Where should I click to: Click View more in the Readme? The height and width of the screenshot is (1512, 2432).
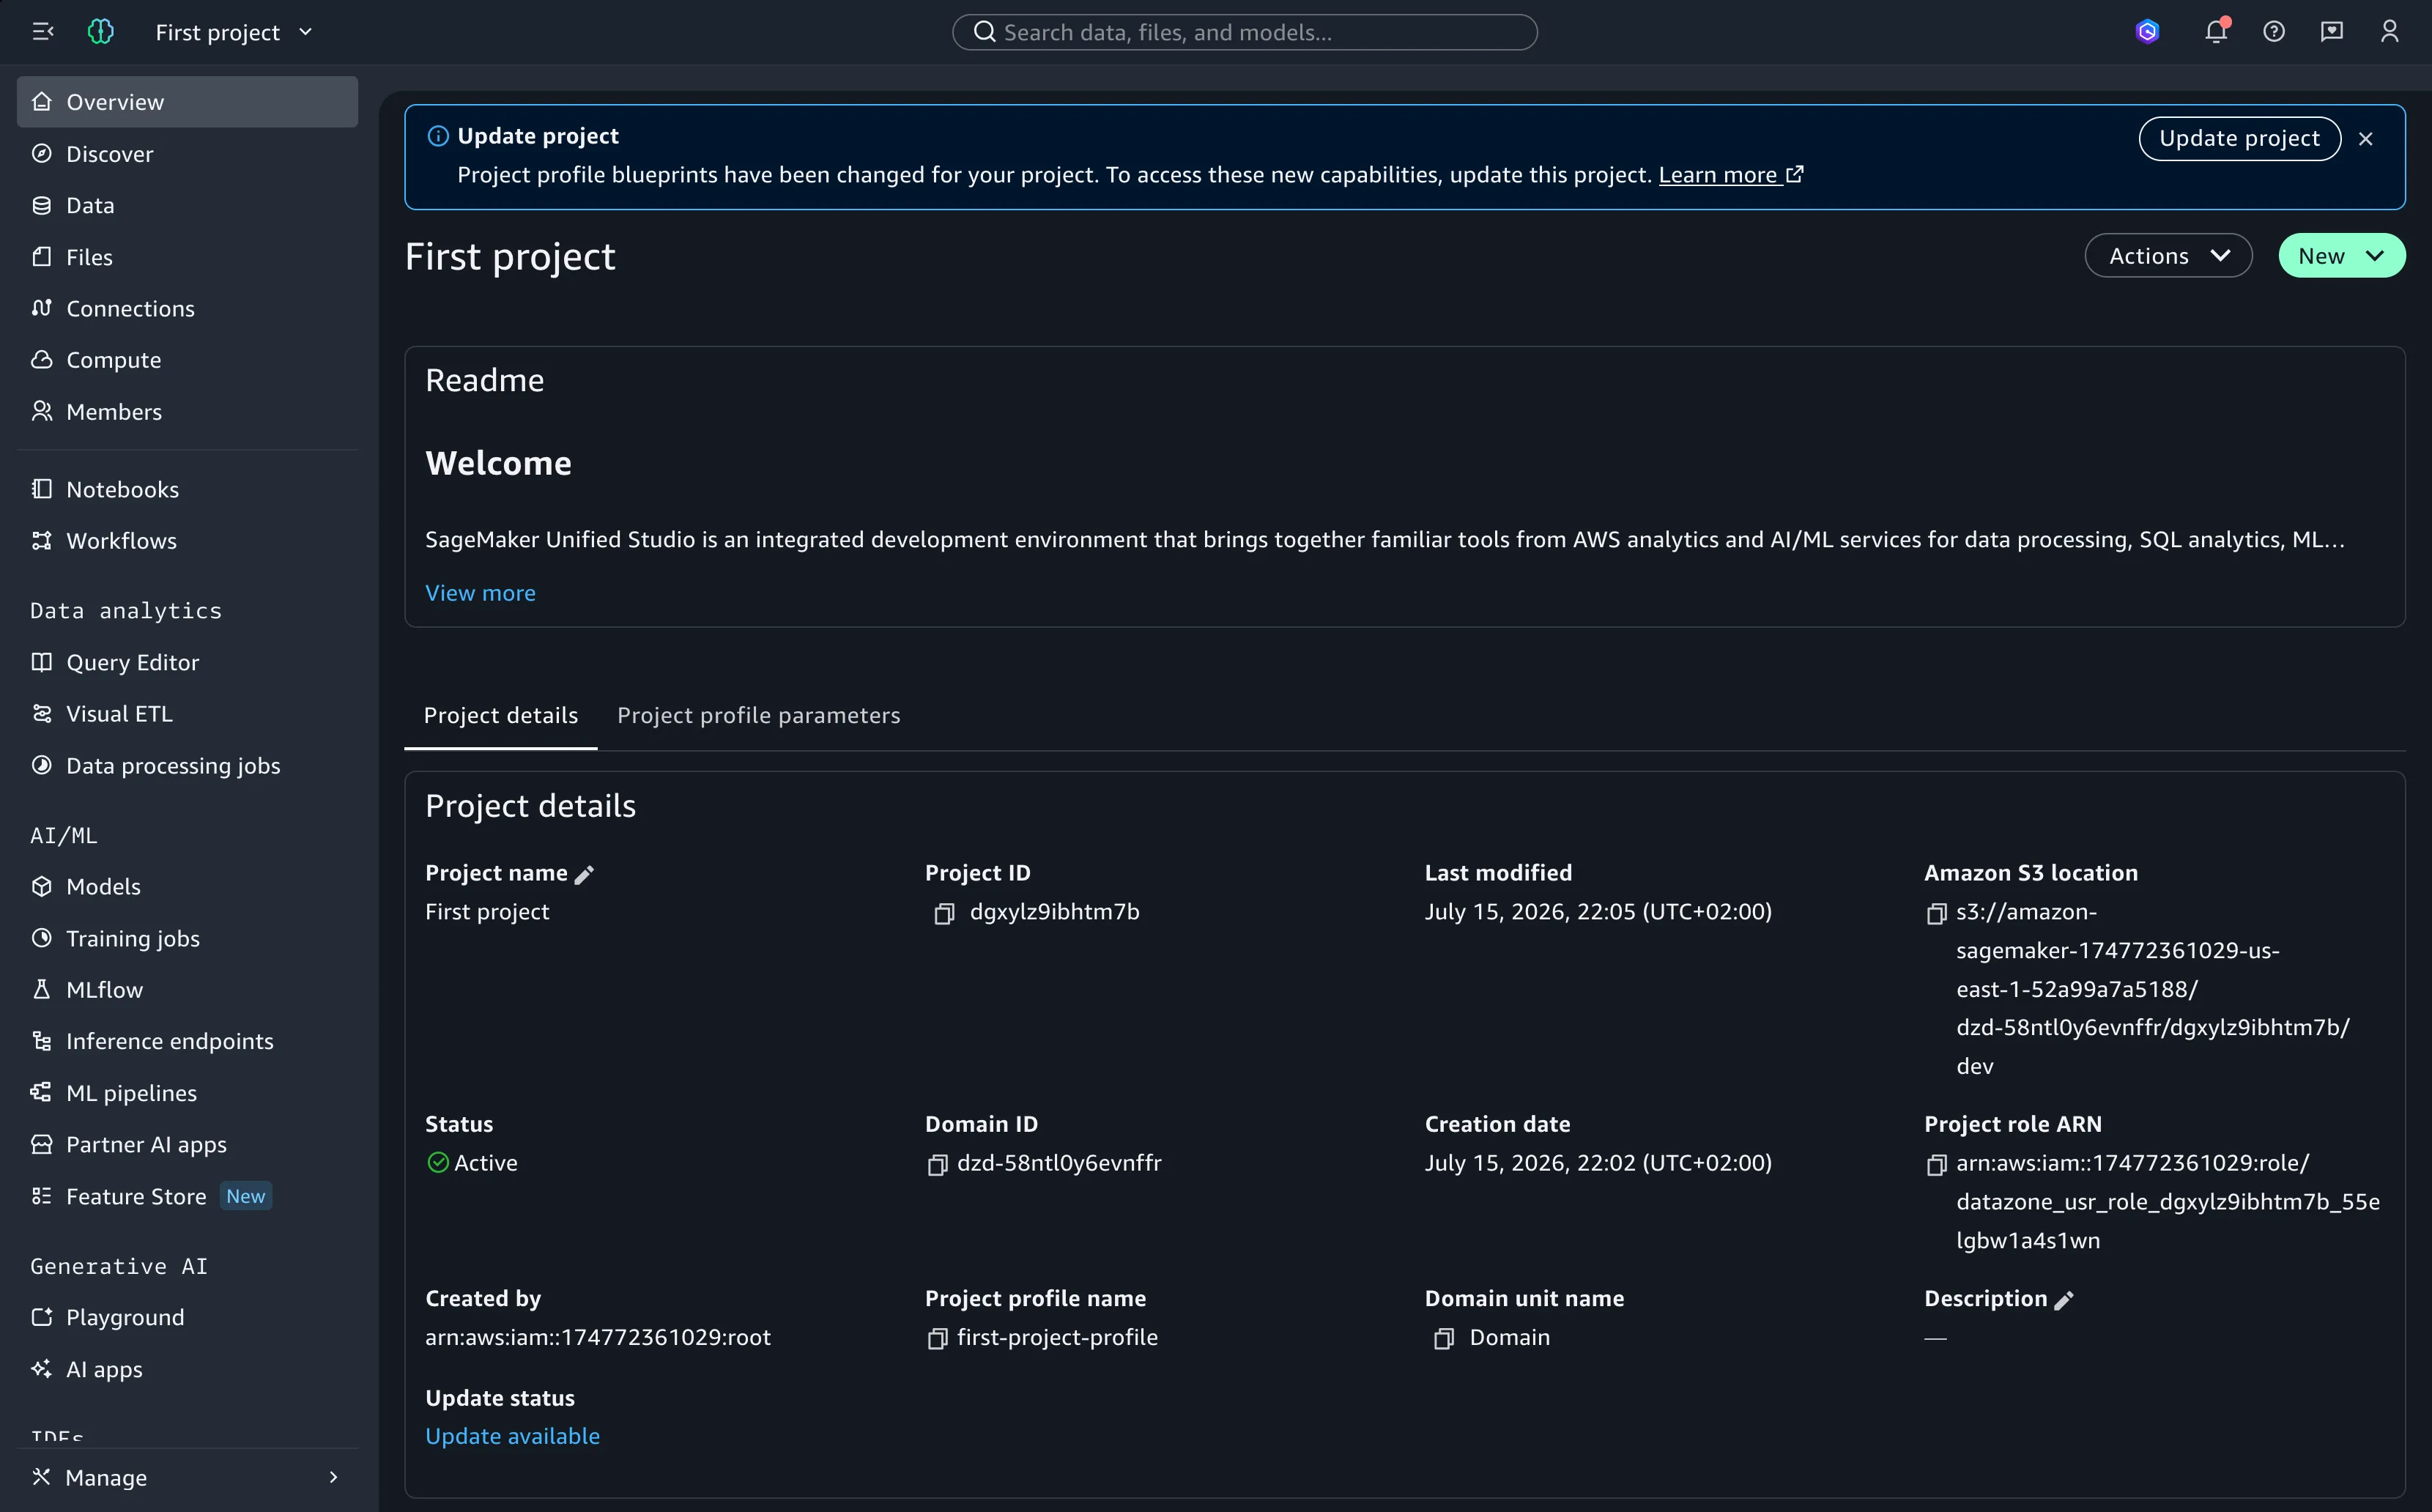[480, 593]
